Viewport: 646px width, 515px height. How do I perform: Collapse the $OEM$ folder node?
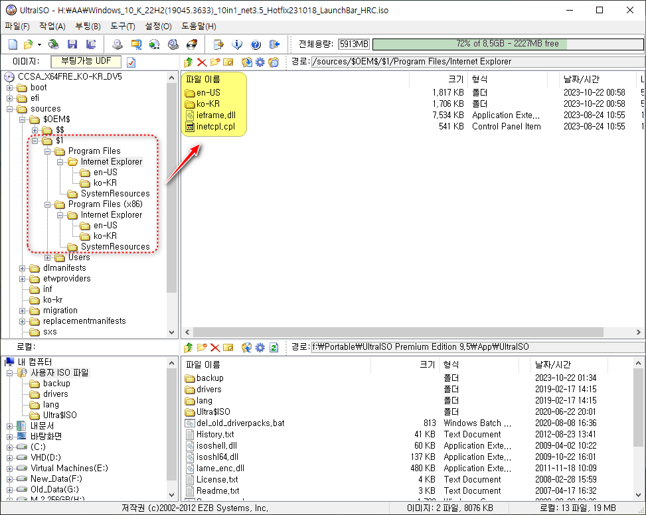pyautogui.click(x=23, y=120)
